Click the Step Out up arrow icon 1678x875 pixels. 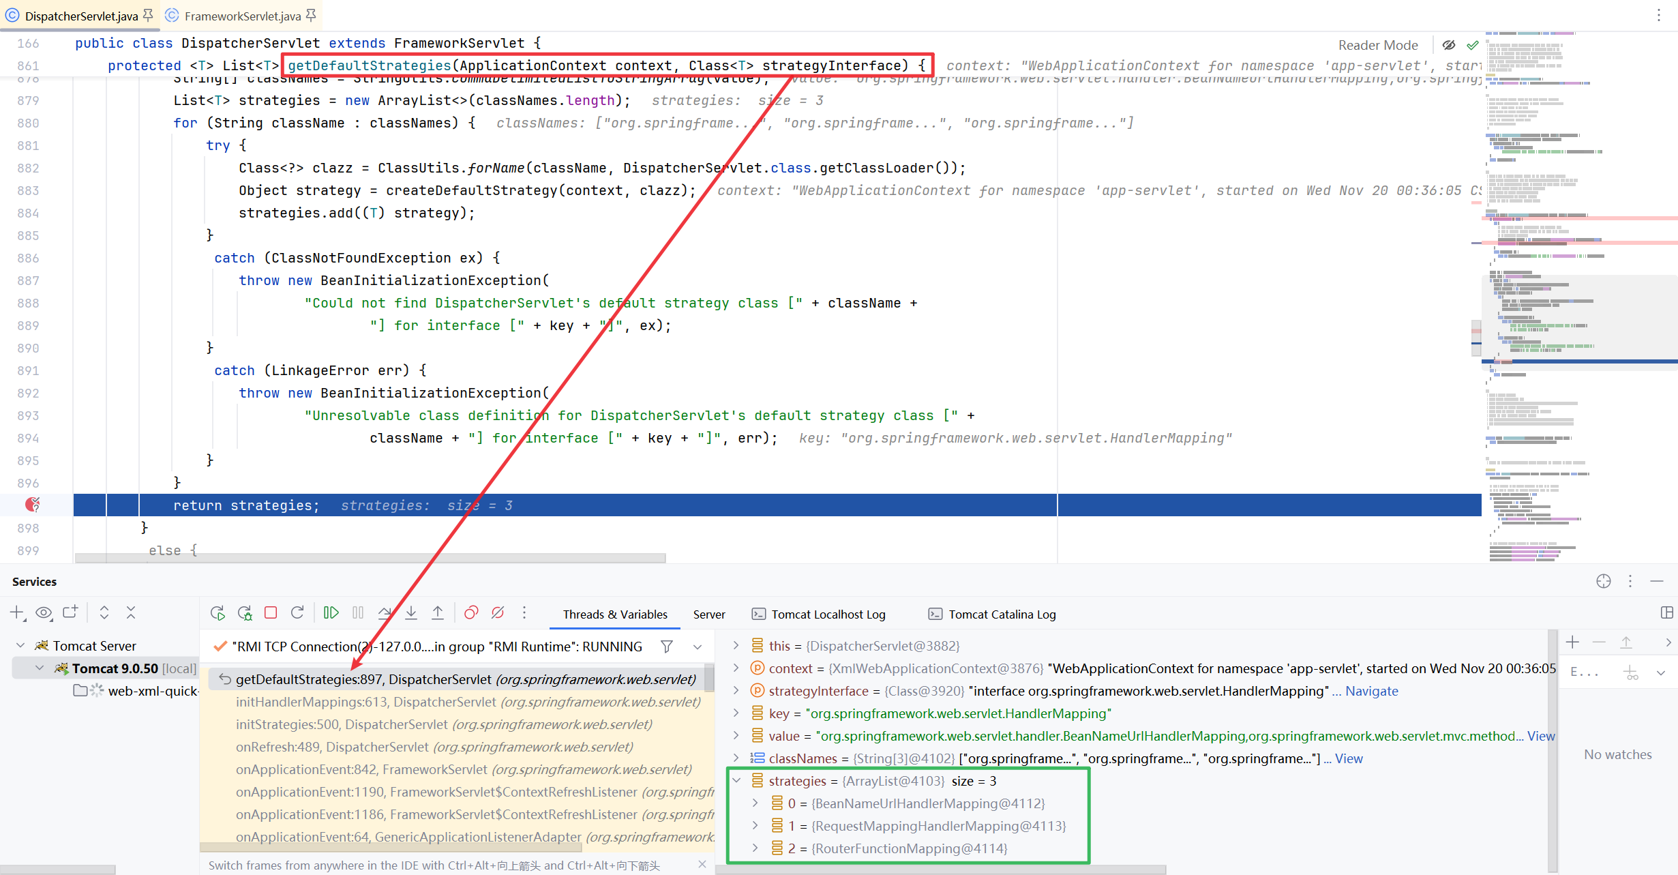[438, 612]
